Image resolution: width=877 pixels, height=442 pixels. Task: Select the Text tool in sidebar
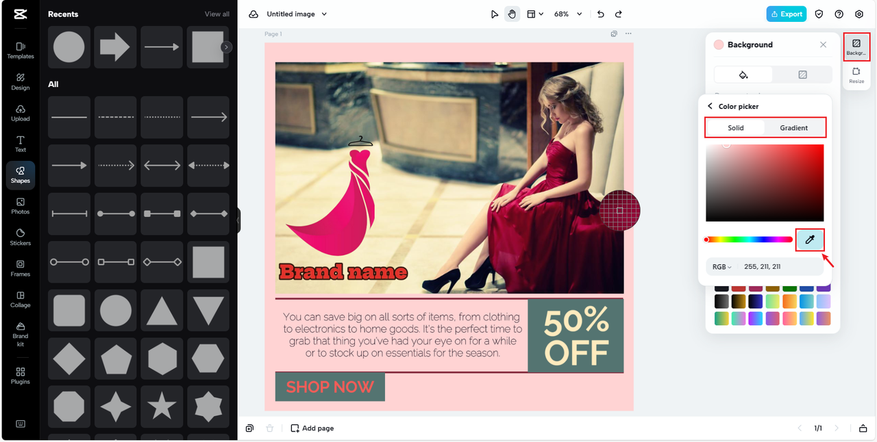pyautogui.click(x=21, y=144)
